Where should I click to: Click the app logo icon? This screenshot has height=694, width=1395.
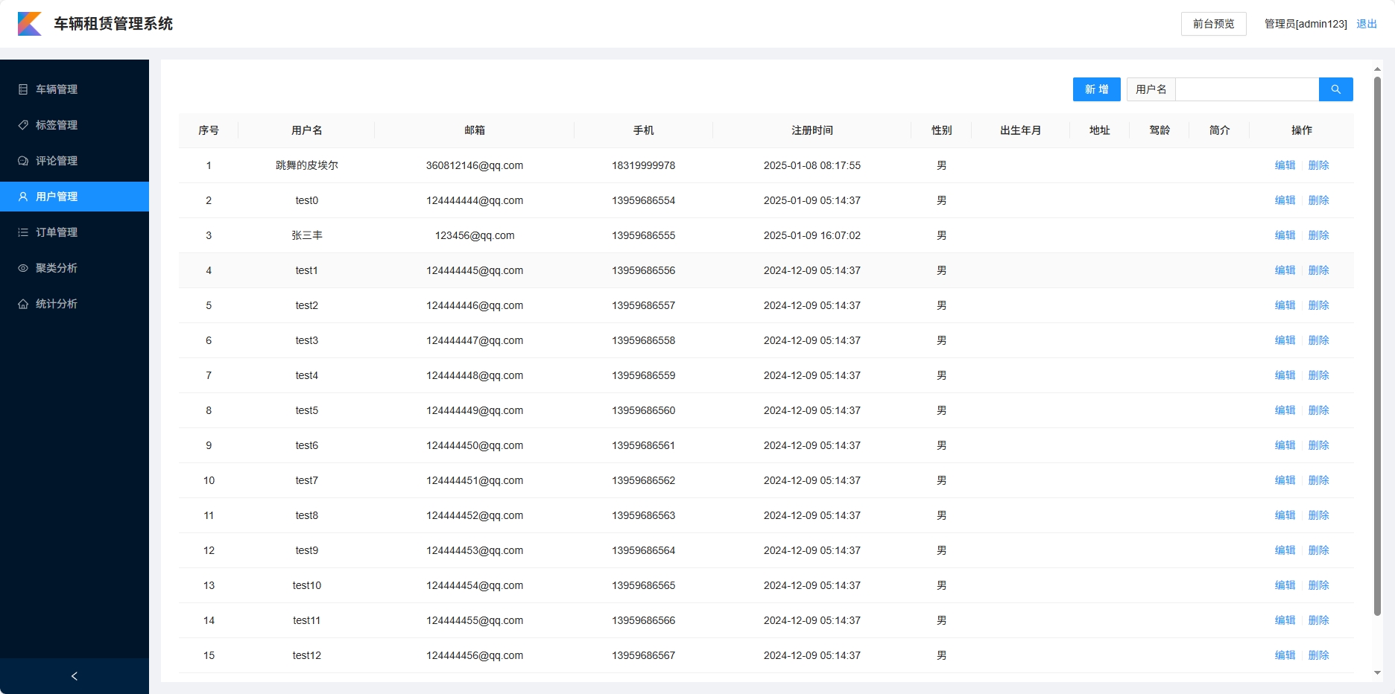(30, 24)
